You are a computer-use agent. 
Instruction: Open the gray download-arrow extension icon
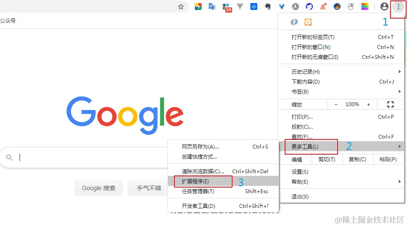tap(295, 6)
